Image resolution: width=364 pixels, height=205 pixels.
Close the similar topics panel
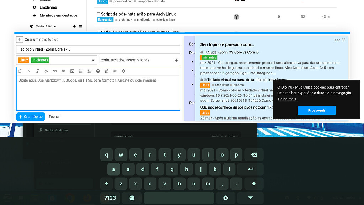click(x=344, y=40)
